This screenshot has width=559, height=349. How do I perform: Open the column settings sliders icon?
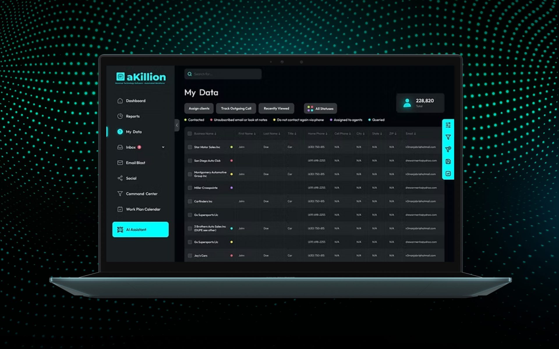[x=448, y=125]
